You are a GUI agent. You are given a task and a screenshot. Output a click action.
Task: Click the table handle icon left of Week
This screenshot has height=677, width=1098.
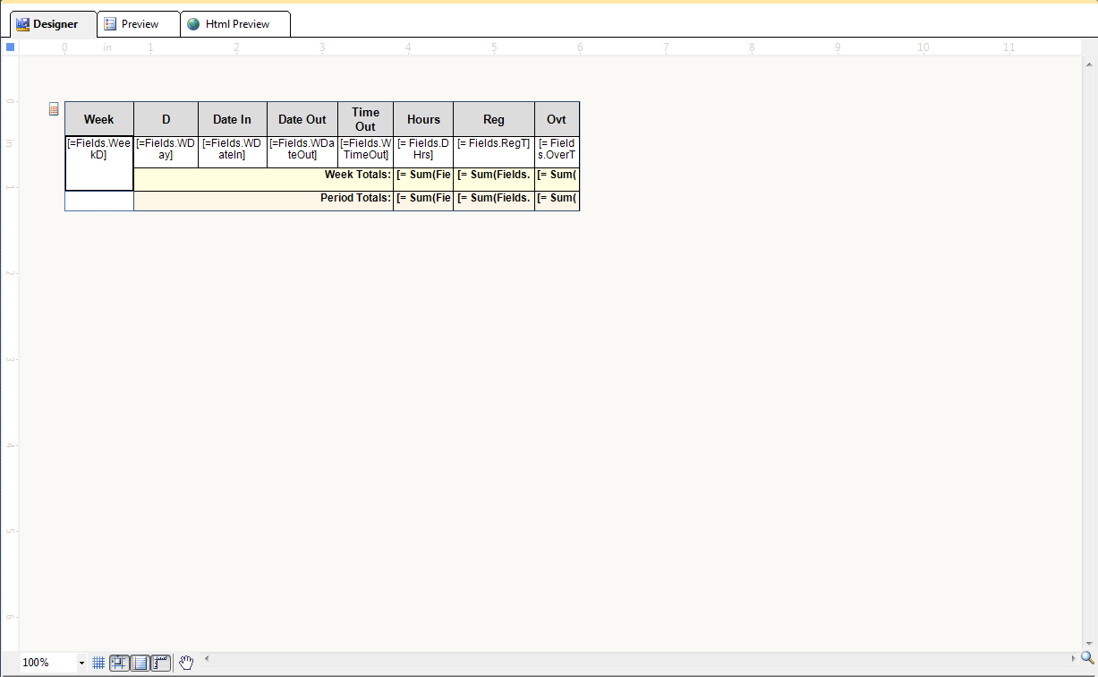point(54,108)
